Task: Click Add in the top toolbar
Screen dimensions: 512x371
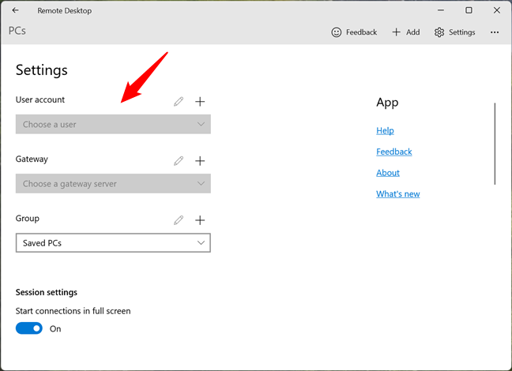Action: click(x=405, y=32)
